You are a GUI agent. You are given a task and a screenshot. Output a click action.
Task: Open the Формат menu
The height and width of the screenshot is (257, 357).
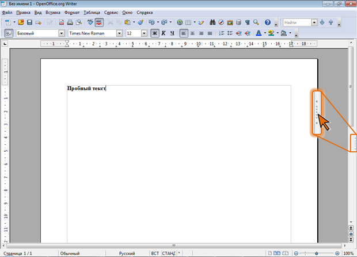(72, 12)
